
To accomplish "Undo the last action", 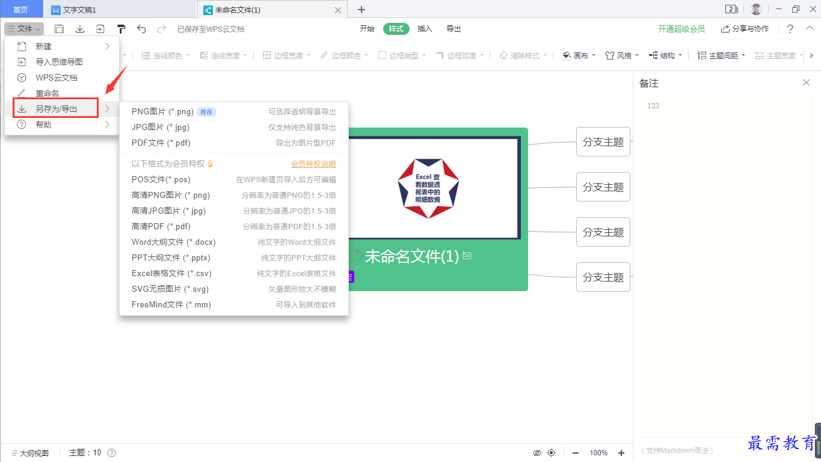I will click(141, 29).
